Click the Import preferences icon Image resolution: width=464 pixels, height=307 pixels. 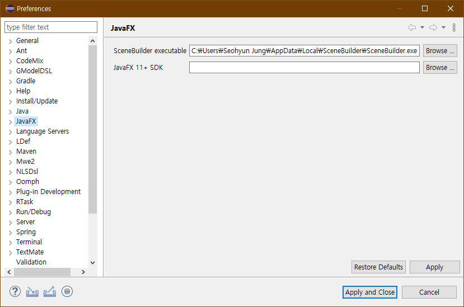[32, 292]
